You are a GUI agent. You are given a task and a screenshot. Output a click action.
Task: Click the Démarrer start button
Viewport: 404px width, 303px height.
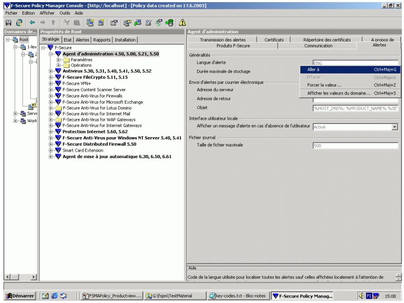click(x=20, y=296)
